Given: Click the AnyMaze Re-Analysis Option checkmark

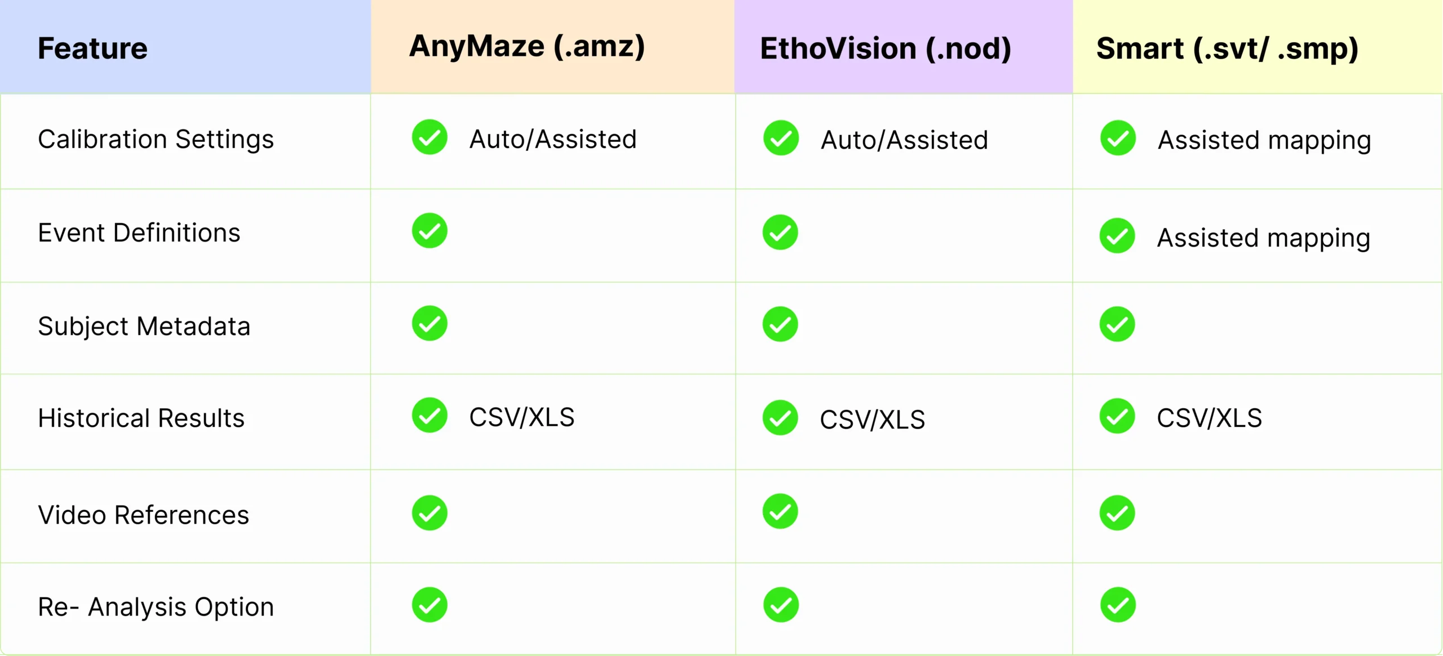Looking at the screenshot, I should click(x=430, y=605).
